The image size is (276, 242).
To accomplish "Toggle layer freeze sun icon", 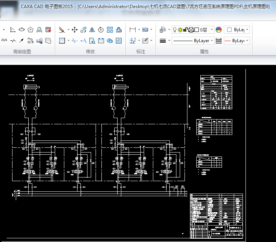I will point(180,30).
